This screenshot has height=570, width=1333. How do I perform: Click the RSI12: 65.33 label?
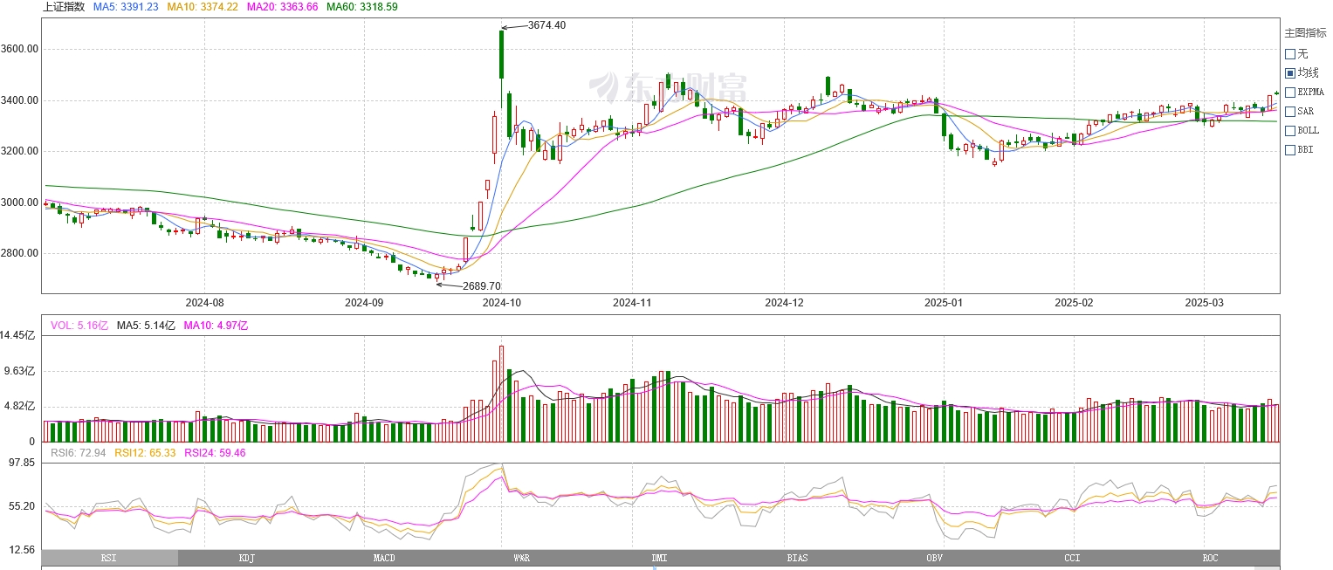point(145,453)
